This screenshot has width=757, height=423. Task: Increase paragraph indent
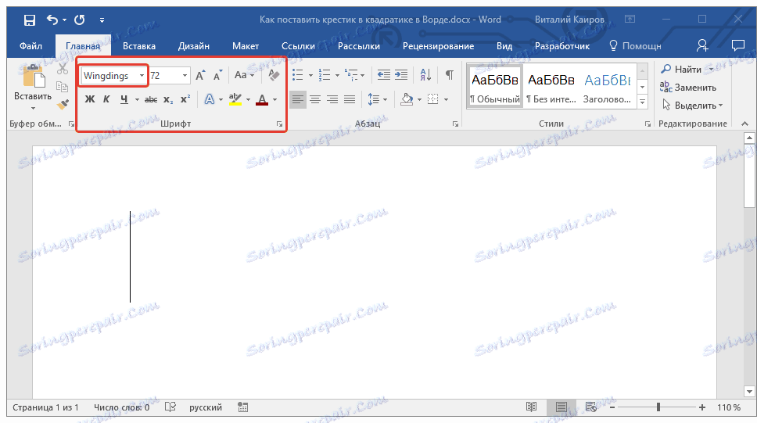click(401, 75)
